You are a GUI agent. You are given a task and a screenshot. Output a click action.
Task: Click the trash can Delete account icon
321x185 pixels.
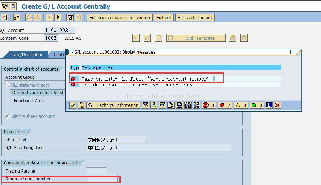coord(244,38)
